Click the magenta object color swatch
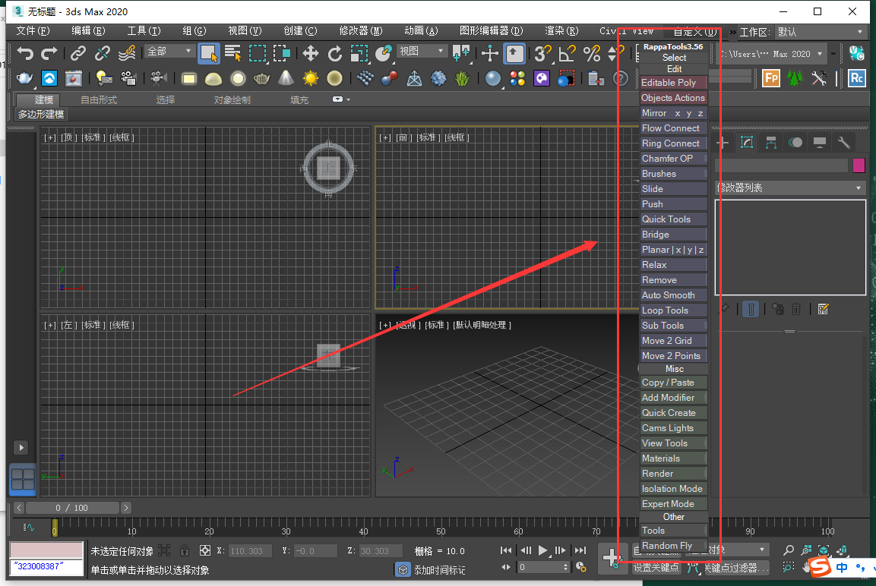Image resolution: width=876 pixels, height=586 pixels. pos(859,165)
